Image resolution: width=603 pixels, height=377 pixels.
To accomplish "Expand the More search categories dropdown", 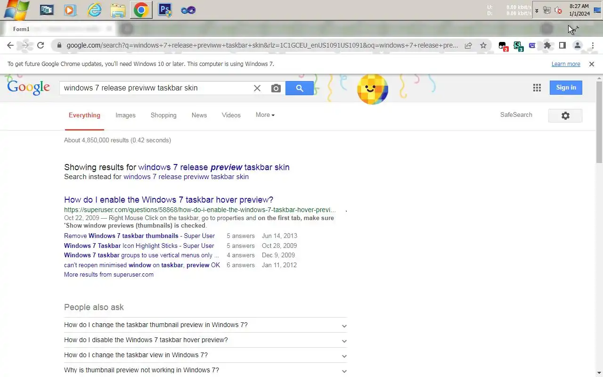I will pyautogui.click(x=265, y=115).
